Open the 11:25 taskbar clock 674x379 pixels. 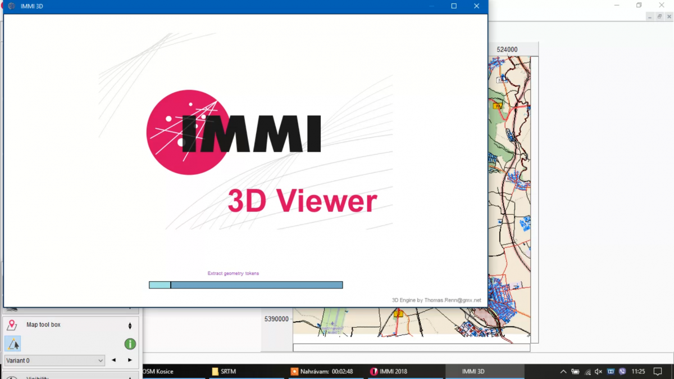(x=638, y=372)
